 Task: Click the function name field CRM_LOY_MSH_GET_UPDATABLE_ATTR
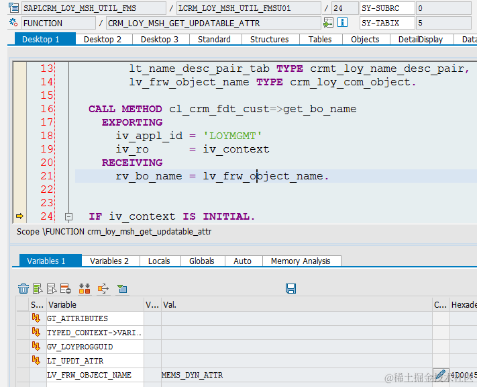coord(213,23)
